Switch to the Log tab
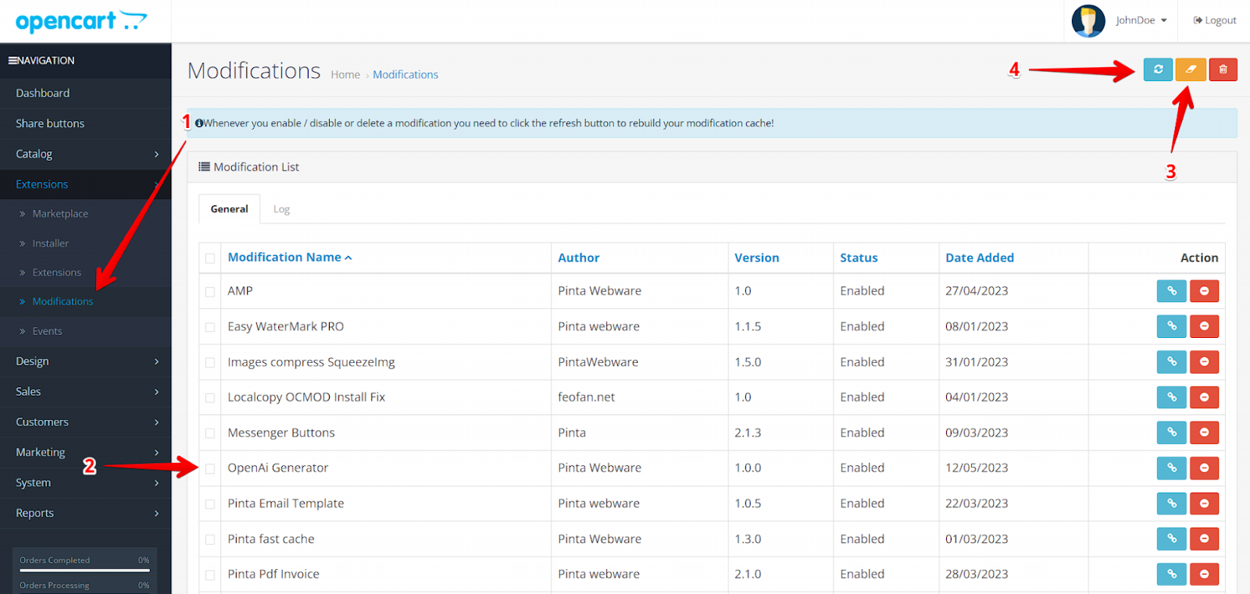Screen dimensions: 1250x594 click(x=281, y=209)
